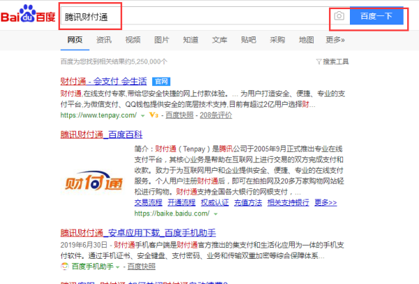The height and width of the screenshot is (284, 419).
Task: Open the 图片 tab
Action: point(162,40)
